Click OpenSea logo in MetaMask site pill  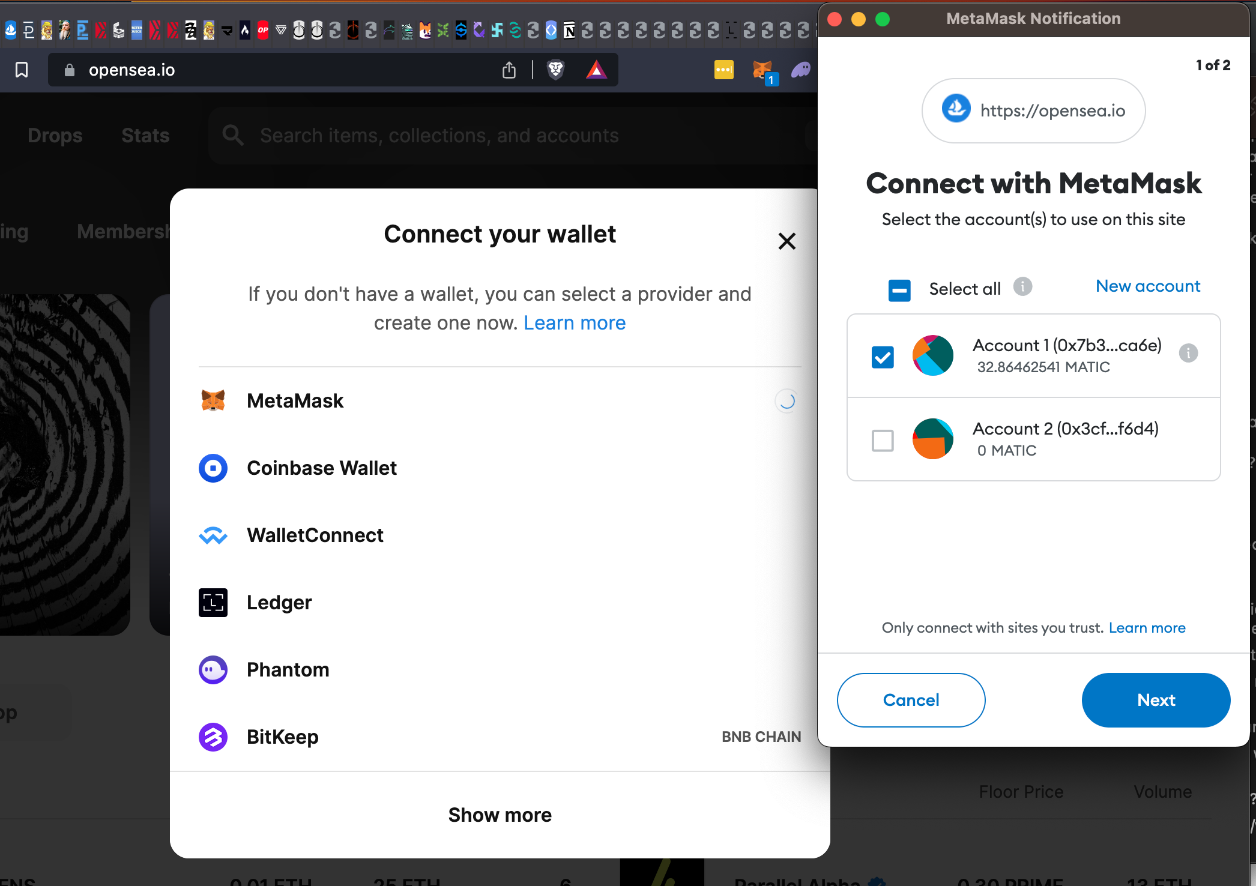[956, 109]
